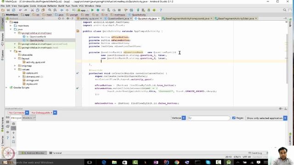
Task: Switch to QuestionBank.java editor tab
Action: 118,18
